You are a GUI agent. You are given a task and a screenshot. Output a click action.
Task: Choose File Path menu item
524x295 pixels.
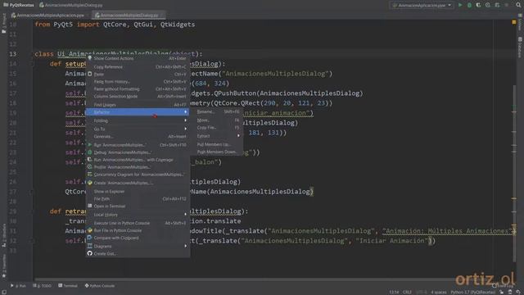138,198
